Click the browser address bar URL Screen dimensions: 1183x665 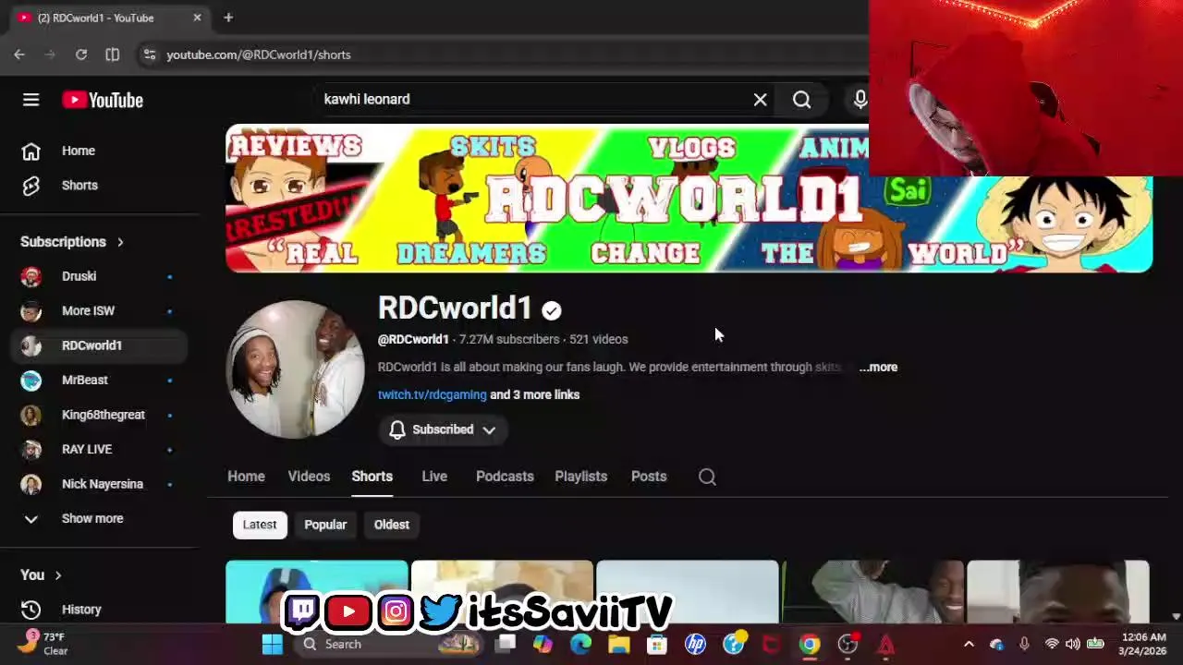point(259,54)
